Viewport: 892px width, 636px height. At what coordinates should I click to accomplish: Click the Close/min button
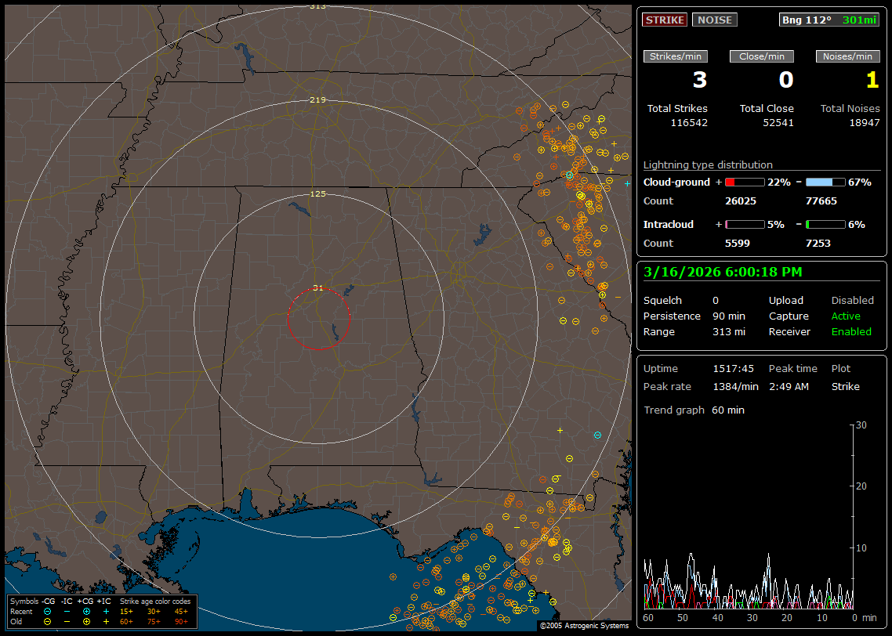(x=762, y=56)
